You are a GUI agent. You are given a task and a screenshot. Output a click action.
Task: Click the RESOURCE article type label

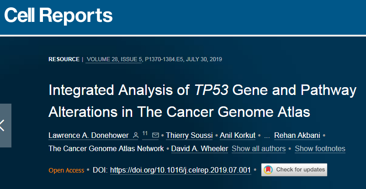tap(64, 59)
